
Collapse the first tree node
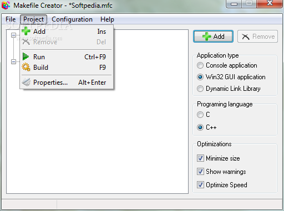tap(13, 35)
